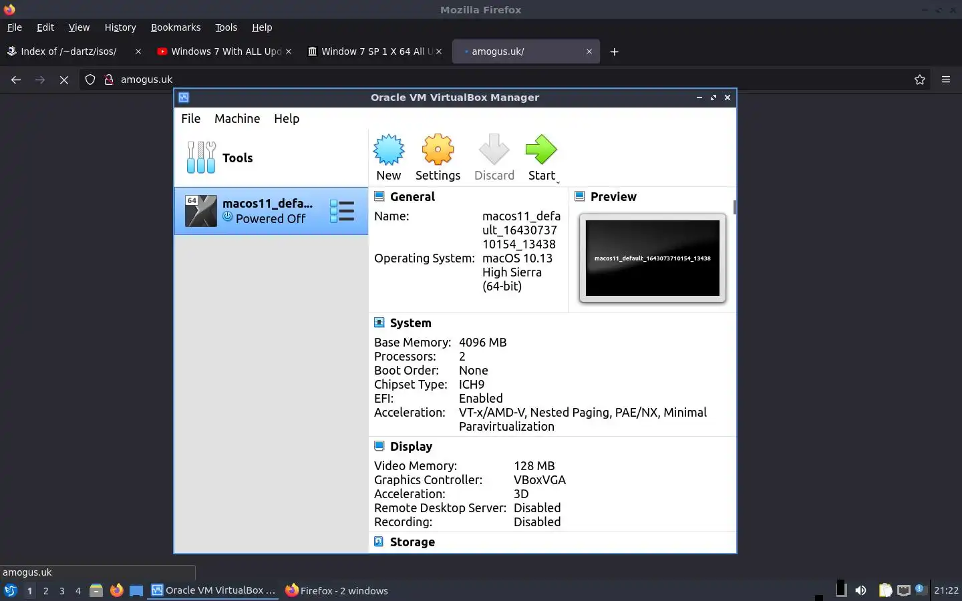This screenshot has height=601, width=962.
Task: Open the System section header link
Action: (x=411, y=323)
